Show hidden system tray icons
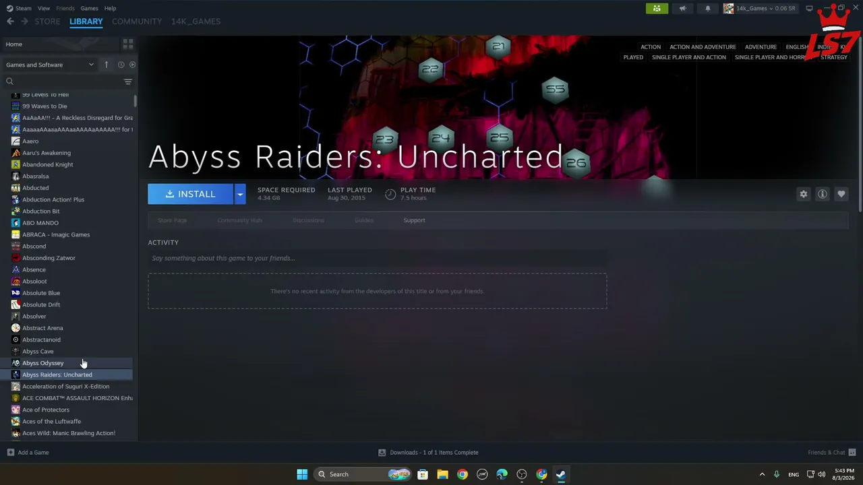This screenshot has width=863, height=485. pyautogui.click(x=762, y=474)
